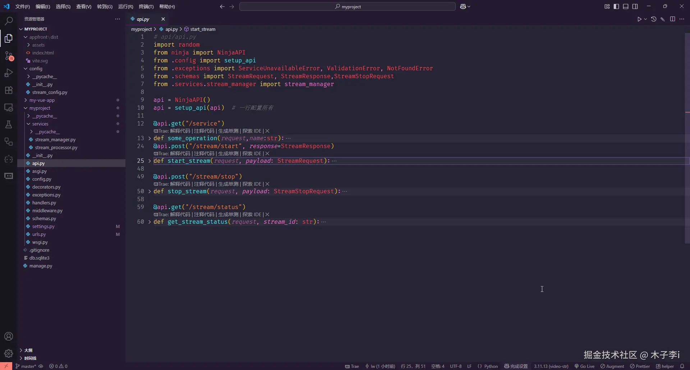Click the Run Python File button
This screenshot has width=690, height=370.
(x=639, y=19)
